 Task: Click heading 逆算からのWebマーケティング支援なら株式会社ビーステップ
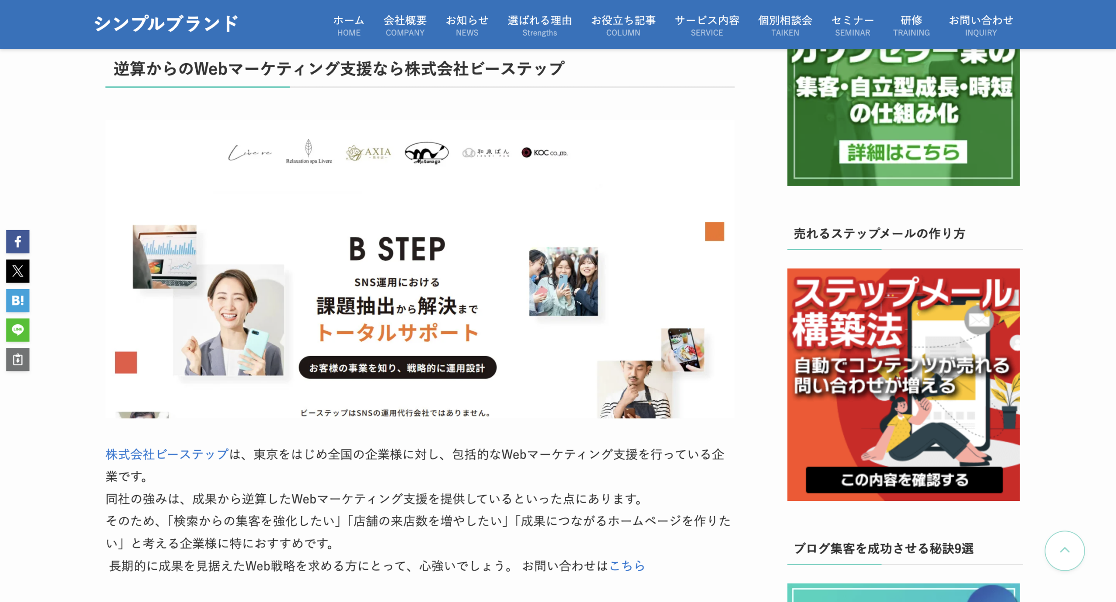point(339,69)
